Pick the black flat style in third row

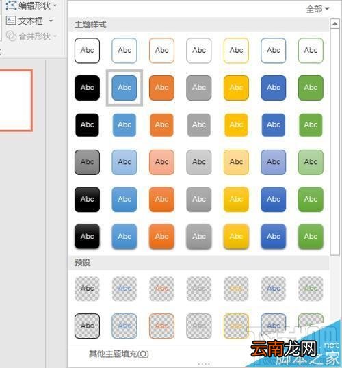(87, 125)
